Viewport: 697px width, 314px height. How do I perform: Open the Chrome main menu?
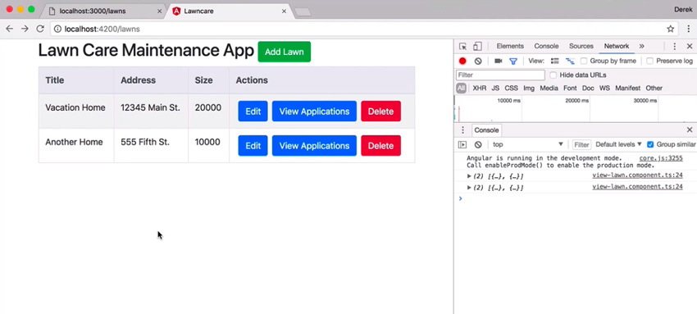tap(688, 29)
